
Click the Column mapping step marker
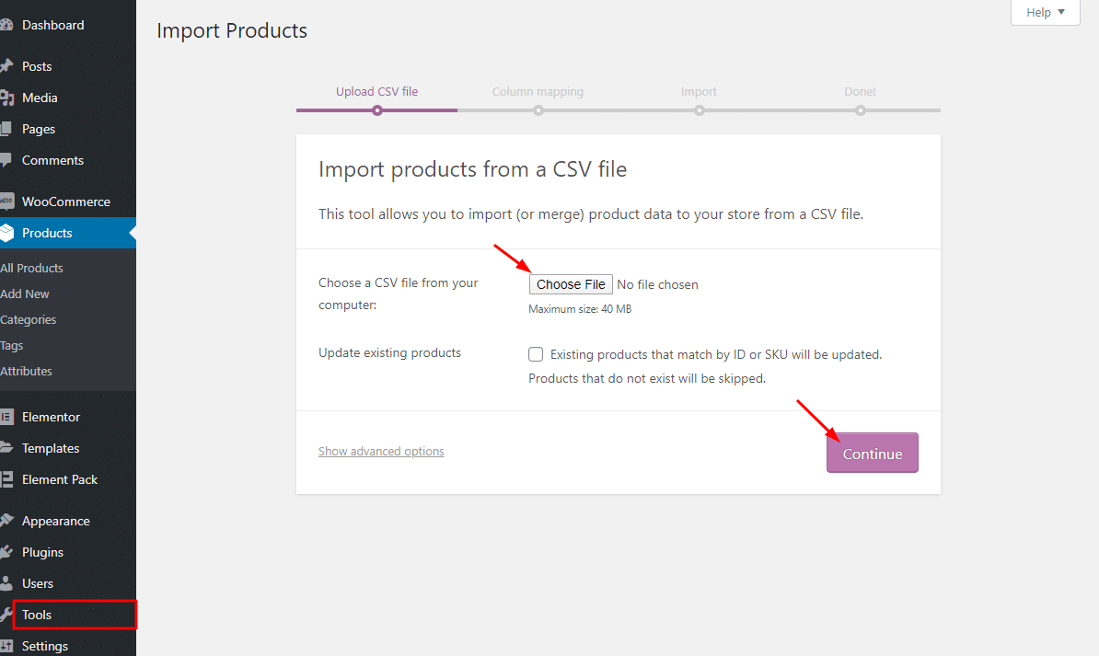[x=538, y=110]
